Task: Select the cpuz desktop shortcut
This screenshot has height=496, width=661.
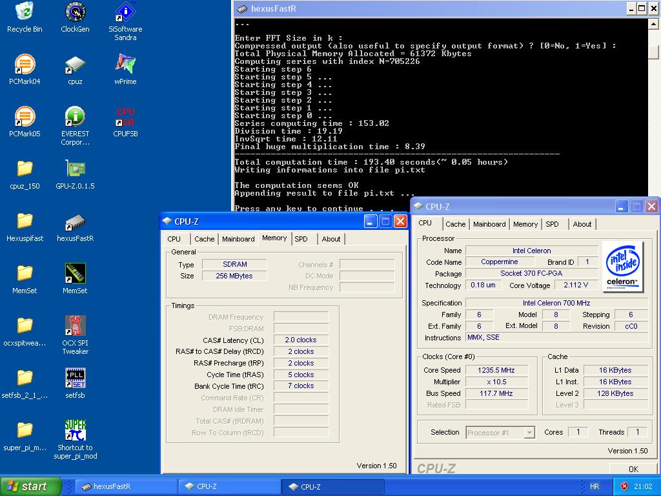Action: (x=75, y=64)
